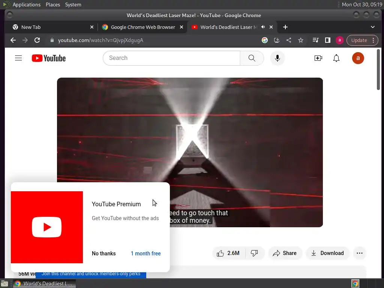
Task: Close the New Tab tab
Action: point(92,27)
